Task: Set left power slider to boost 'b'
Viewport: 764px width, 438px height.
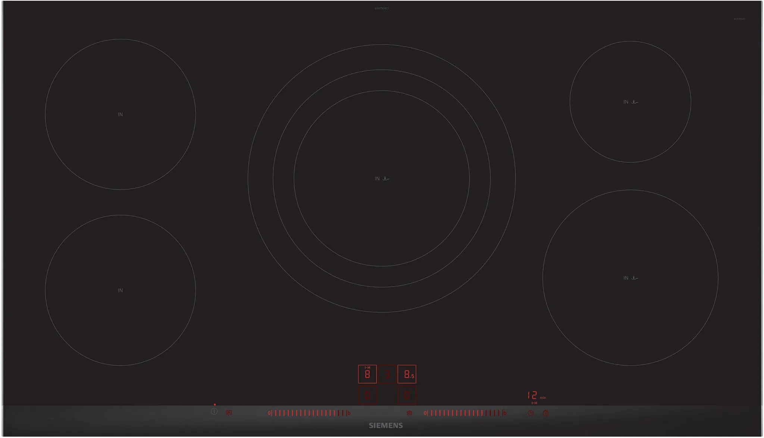Action: (x=349, y=413)
